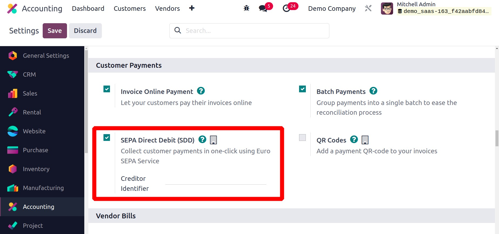Open the activities clock icon
This screenshot has width=499, height=234.
pyautogui.click(x=286, y=8)
